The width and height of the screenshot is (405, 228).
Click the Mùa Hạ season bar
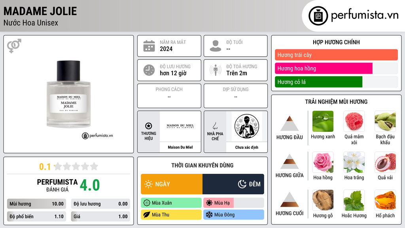(x=234, y=203)
